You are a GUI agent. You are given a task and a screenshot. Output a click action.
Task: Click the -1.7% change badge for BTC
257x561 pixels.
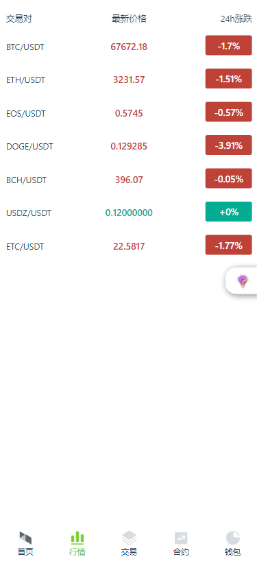click(228, 45)
